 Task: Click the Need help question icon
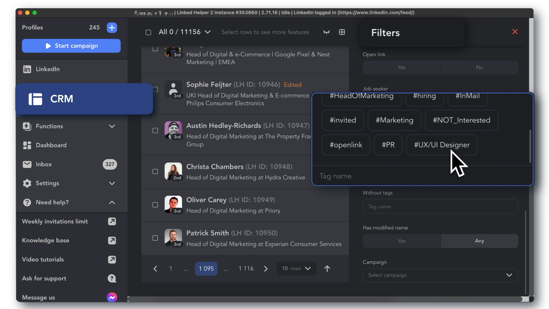(27, 203)
